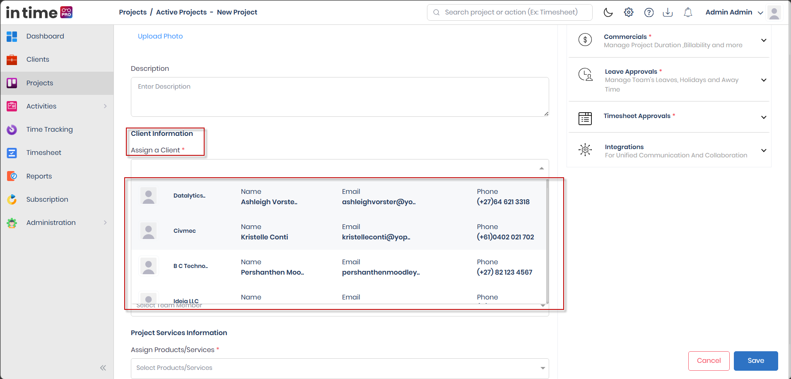Click the Activities sidebar icon
The image size is (791, 379).
[x=12, y=106]
